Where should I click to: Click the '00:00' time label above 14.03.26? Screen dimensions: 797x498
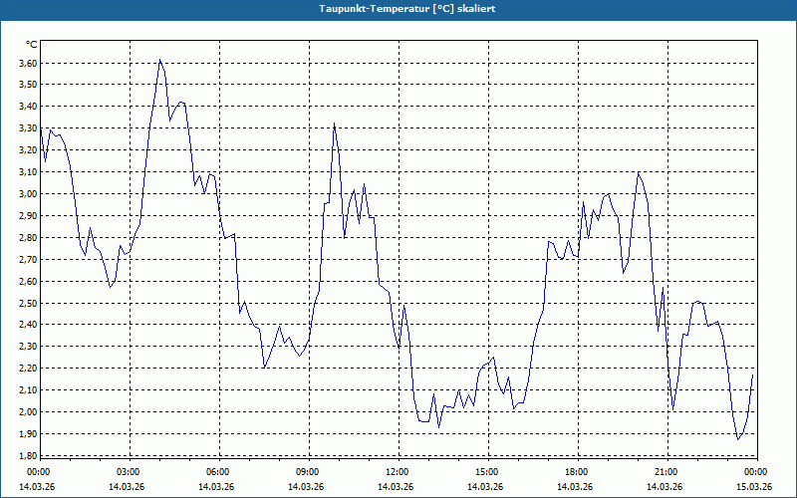(38, 472)
